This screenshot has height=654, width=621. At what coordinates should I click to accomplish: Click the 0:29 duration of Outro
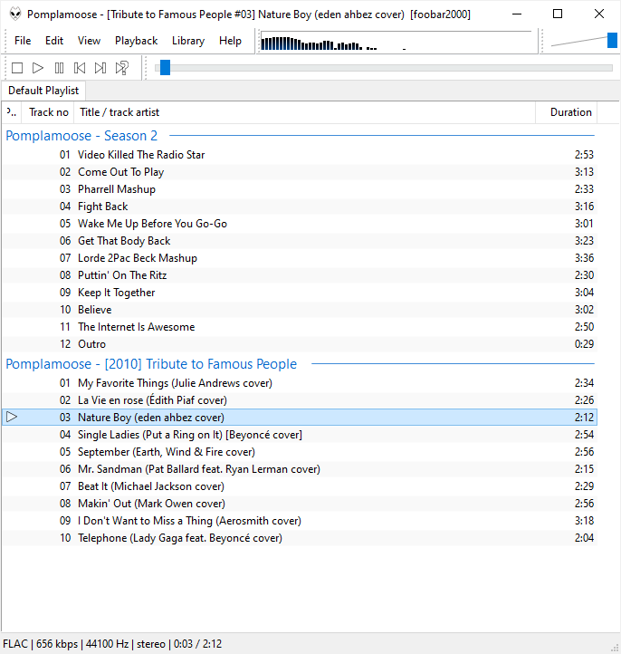click(584, 343)
